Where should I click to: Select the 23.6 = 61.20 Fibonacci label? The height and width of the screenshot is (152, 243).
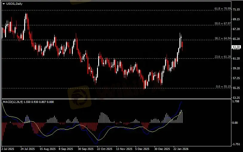coord(222,57)
